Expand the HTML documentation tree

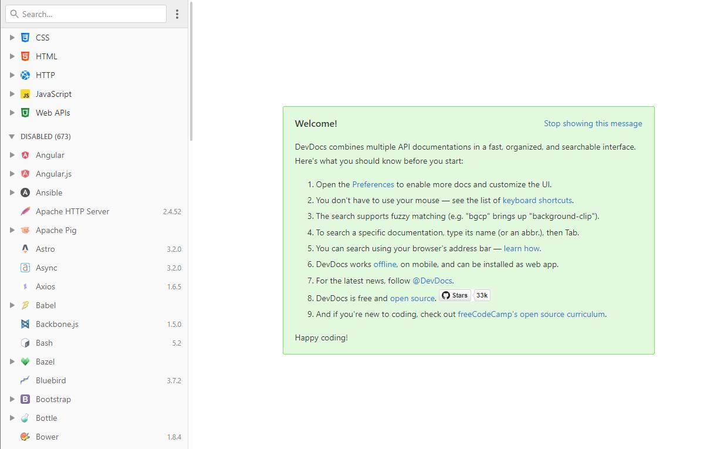click(x=12, y=56)
